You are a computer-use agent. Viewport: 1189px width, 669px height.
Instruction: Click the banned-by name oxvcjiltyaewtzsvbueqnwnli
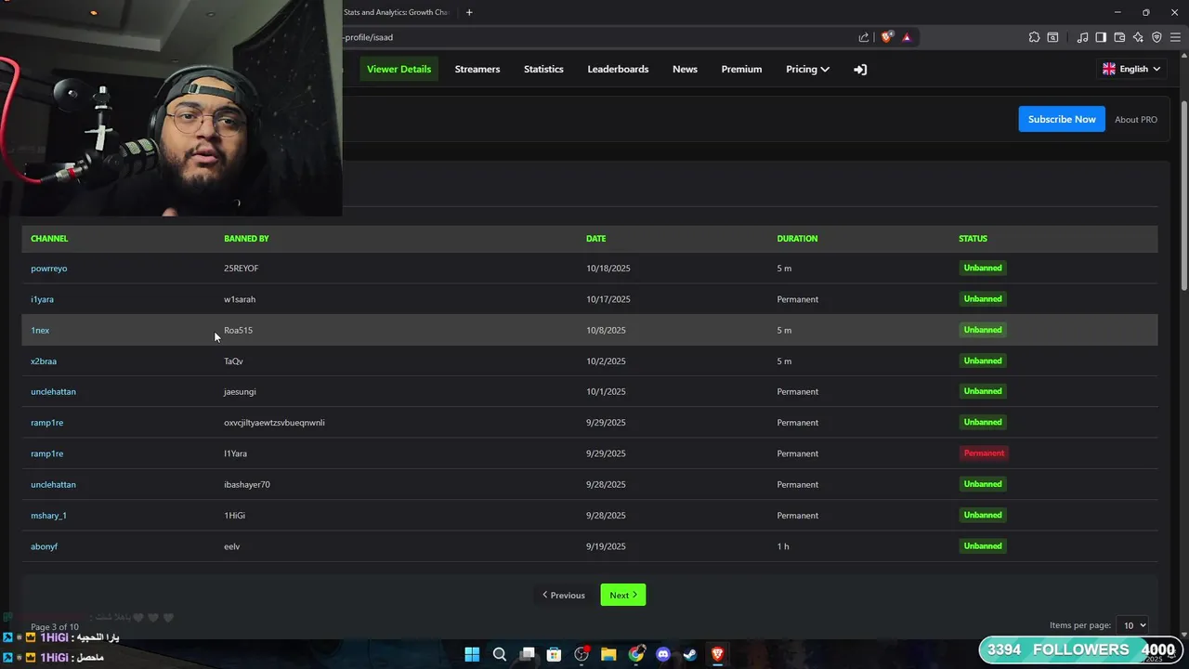274,423
